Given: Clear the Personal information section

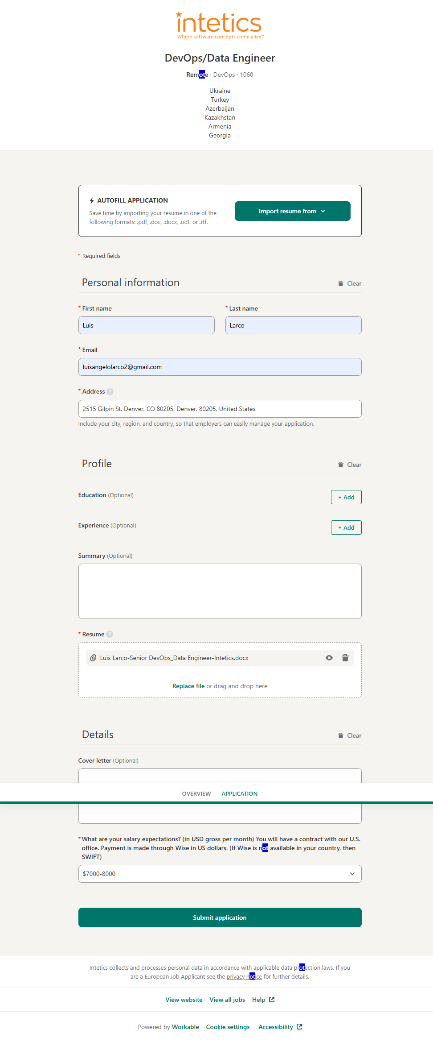Looking at the screenshot, I should (350, 283).
